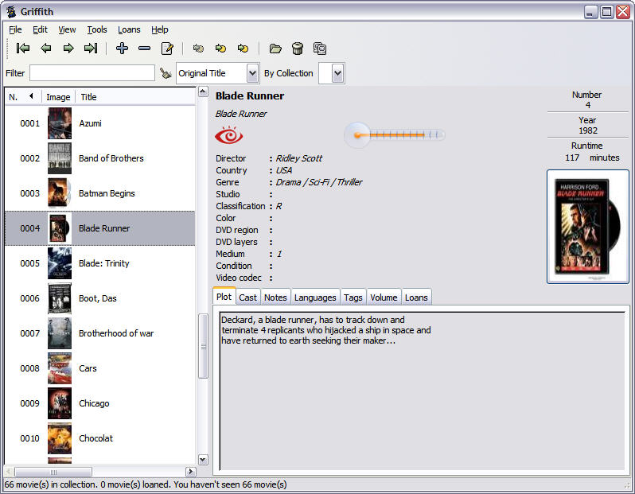
Task: Switch to the Tags tab
Action: click(x=353, y=298)
